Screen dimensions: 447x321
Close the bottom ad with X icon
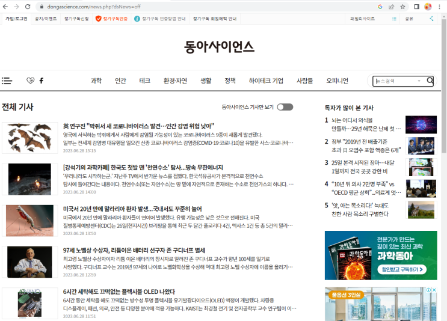pyautogui.click(x=434, y=290)
